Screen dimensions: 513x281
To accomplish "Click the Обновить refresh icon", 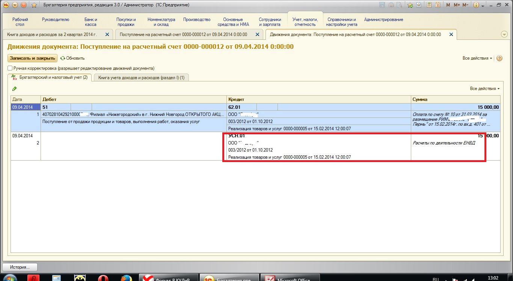I will [x=63, y=58].
